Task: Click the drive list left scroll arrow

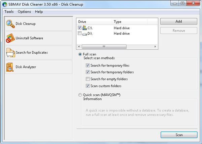Action: coord(79,47)
